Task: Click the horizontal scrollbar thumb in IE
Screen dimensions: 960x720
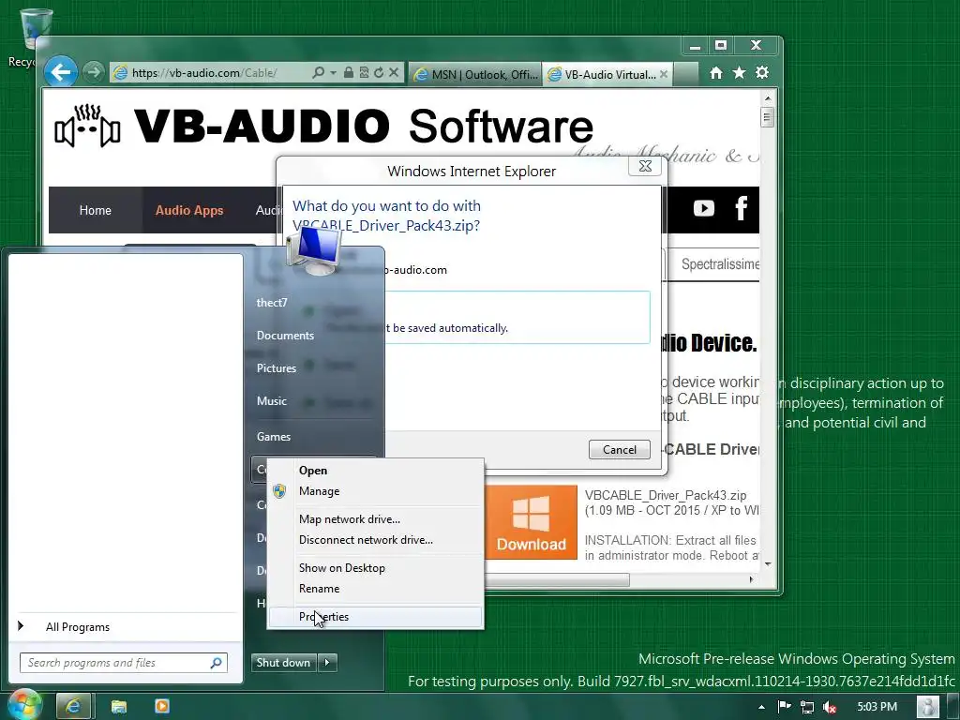Action: (559, 579)
